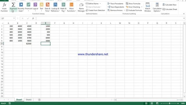Screen dimensions: 186x105
Task: Open Math & Trig functions
Action: point(63,7)
